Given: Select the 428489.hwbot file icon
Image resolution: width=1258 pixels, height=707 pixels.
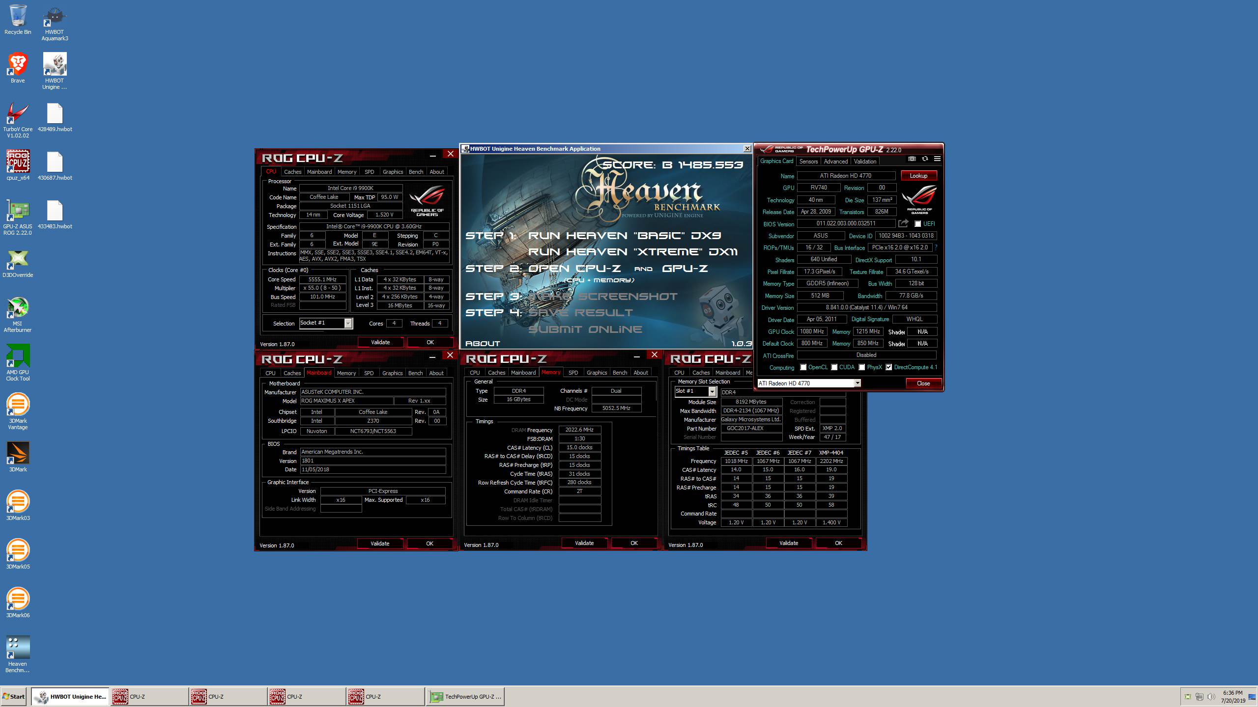Looking at the screenshot, I should coord(55,117).
